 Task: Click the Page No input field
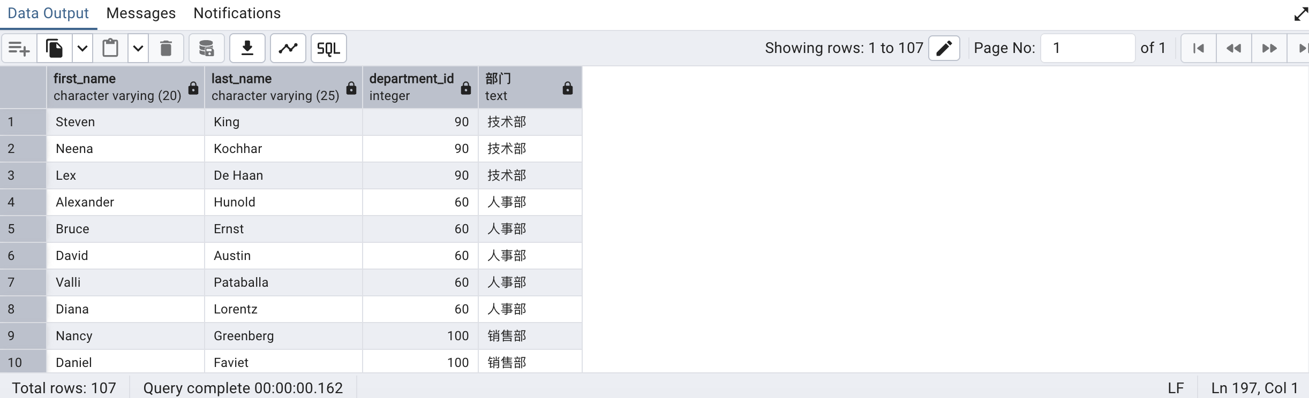pyautogui.click(x=1087, y=48)
